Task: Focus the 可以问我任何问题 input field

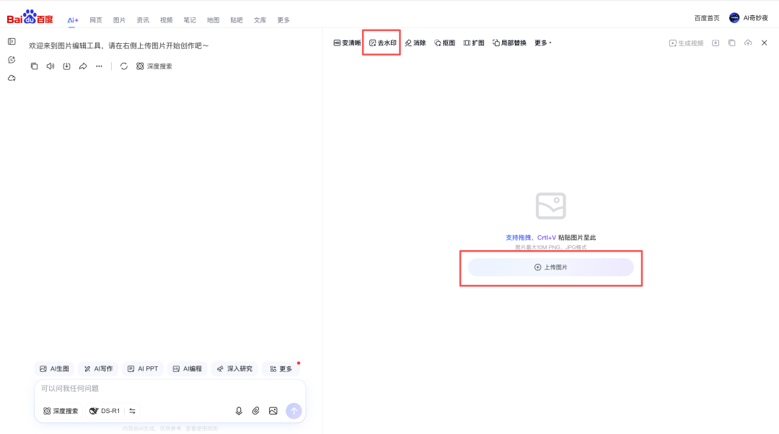Action: 170,389
